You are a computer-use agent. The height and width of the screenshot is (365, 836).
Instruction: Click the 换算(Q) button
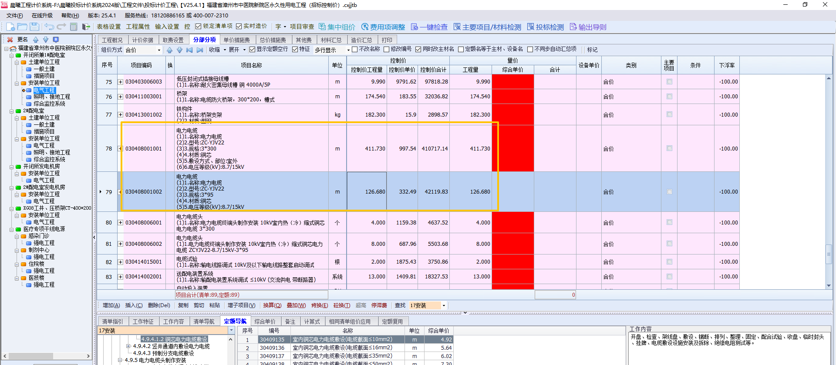(272, 305)
